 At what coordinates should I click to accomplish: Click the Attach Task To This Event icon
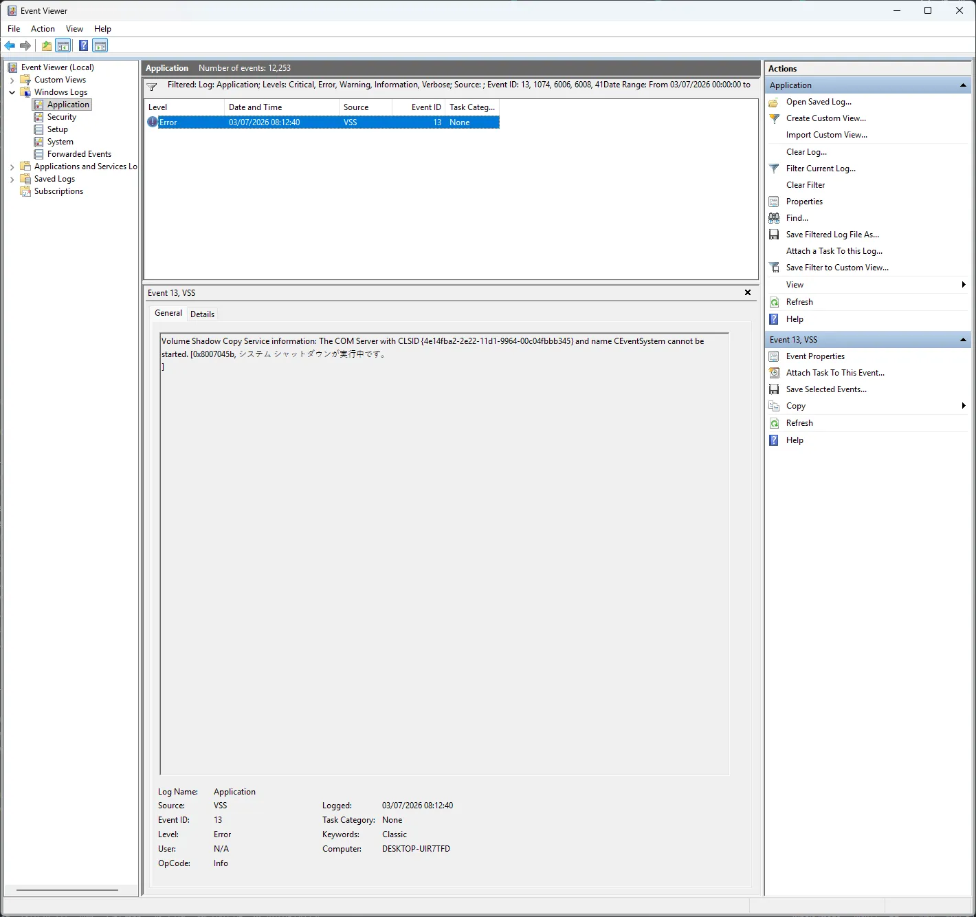[x=774, y=373]
